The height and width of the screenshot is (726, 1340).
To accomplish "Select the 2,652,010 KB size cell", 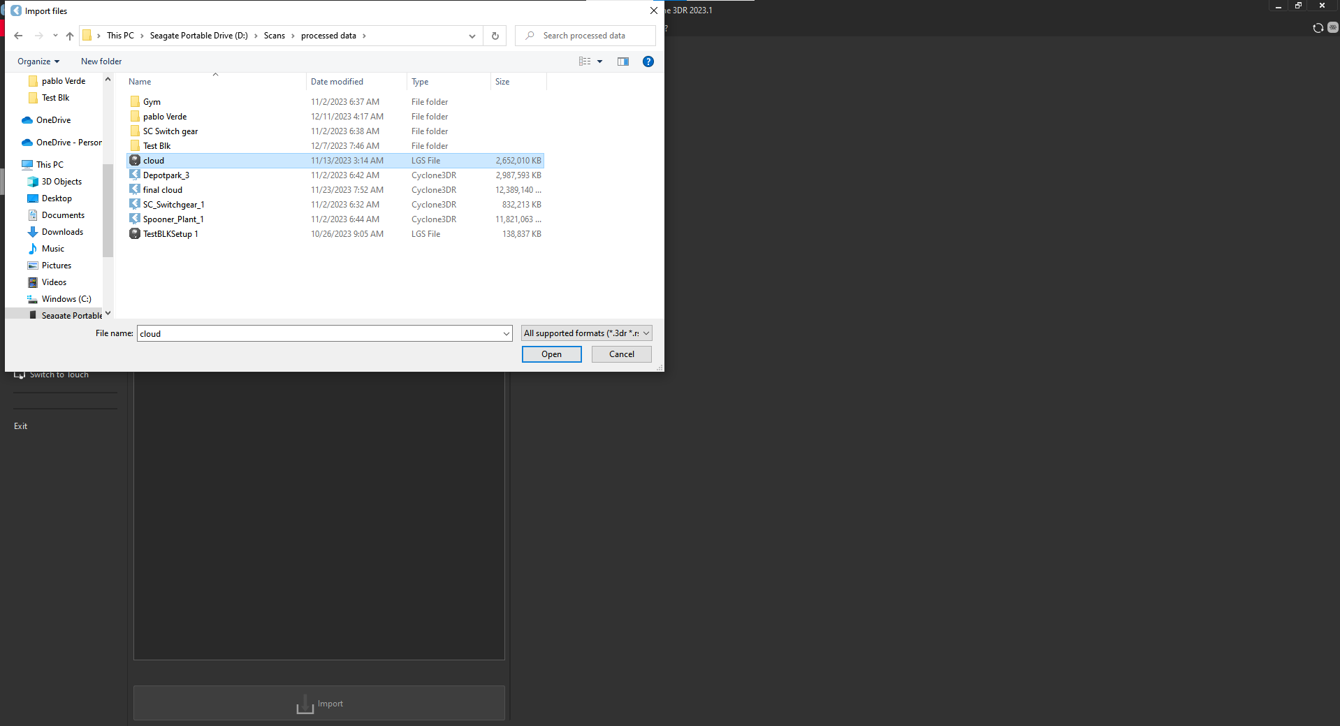I will point(518,161).
